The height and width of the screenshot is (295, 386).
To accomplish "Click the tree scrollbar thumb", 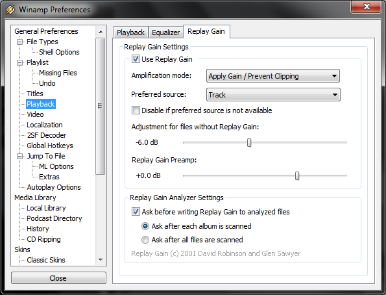I will [100, 106].
